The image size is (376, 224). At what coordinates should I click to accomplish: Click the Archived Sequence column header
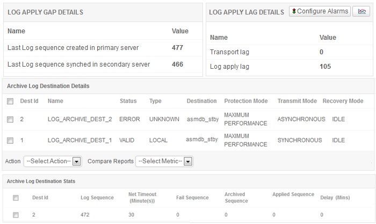(x=236, y=198)
